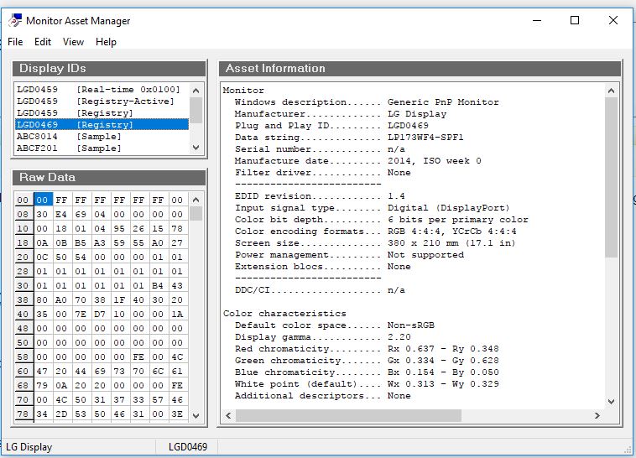Select LGD0459 Real-time 0x0100 entry

[99, 89]
